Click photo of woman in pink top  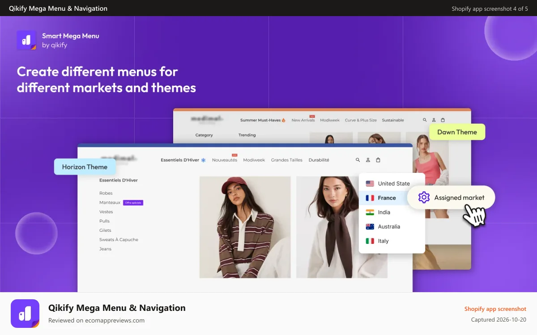point(427,174)
